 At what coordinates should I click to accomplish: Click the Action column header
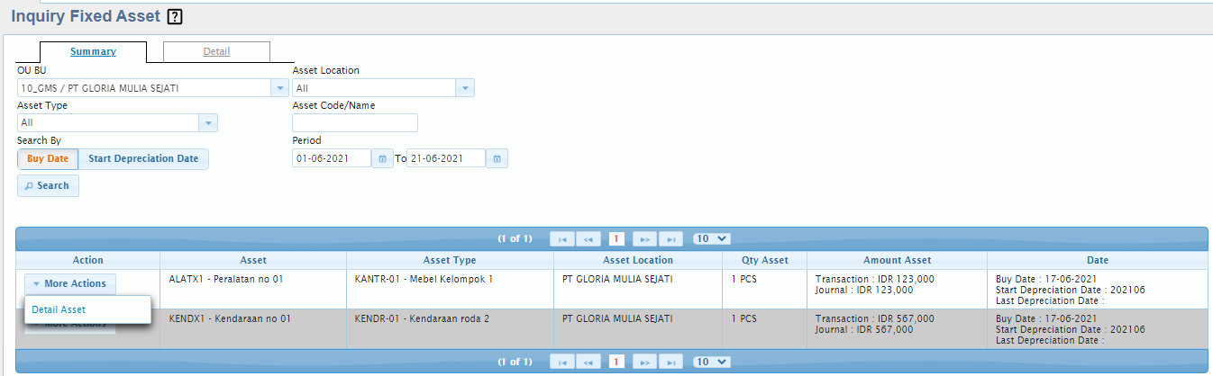(88, 260)
